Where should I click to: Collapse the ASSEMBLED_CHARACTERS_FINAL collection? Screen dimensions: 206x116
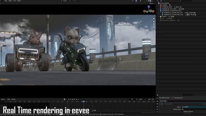159,11
